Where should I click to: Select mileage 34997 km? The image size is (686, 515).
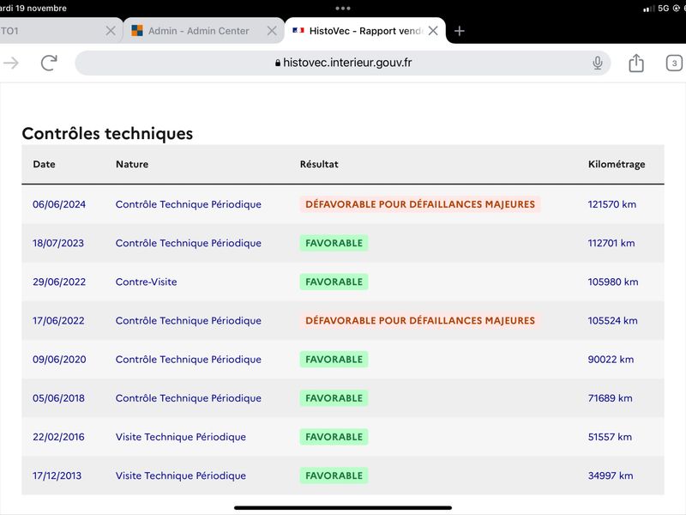click(611, 476)
